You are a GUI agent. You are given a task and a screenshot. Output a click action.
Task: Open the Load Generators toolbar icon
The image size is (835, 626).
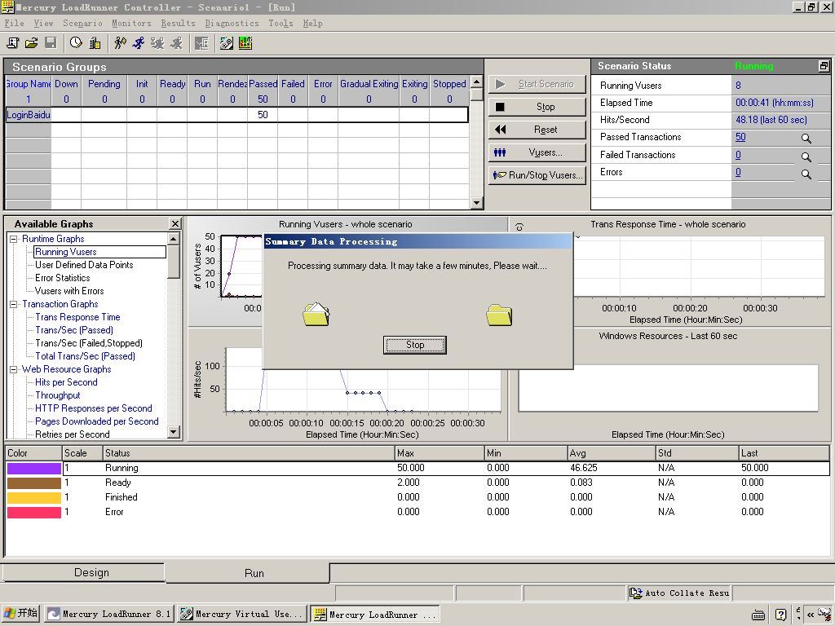[x=95, y=43]
